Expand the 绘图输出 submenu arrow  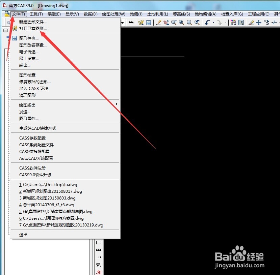tap(117, 104)
